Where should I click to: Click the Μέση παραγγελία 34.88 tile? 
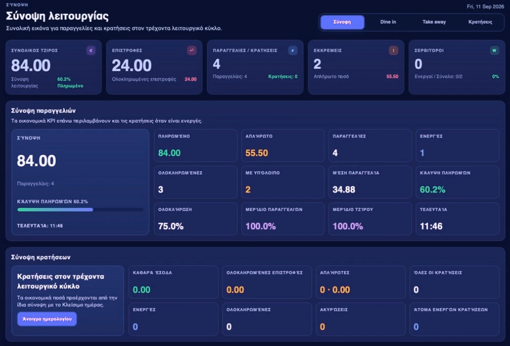coord(370,182)
